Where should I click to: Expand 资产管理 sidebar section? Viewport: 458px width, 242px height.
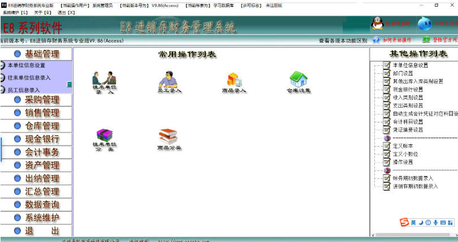(x=36, y=165)
